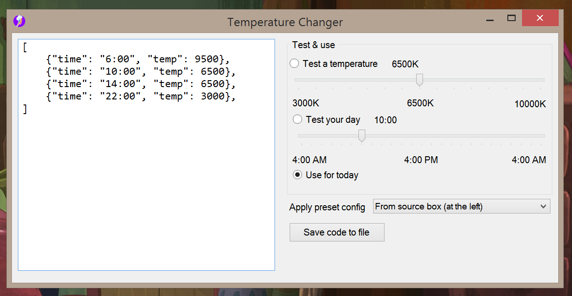This screenshot has height=296, width=572.
Task: Click the empty area of the JSON source box
Action: [147, 192]
